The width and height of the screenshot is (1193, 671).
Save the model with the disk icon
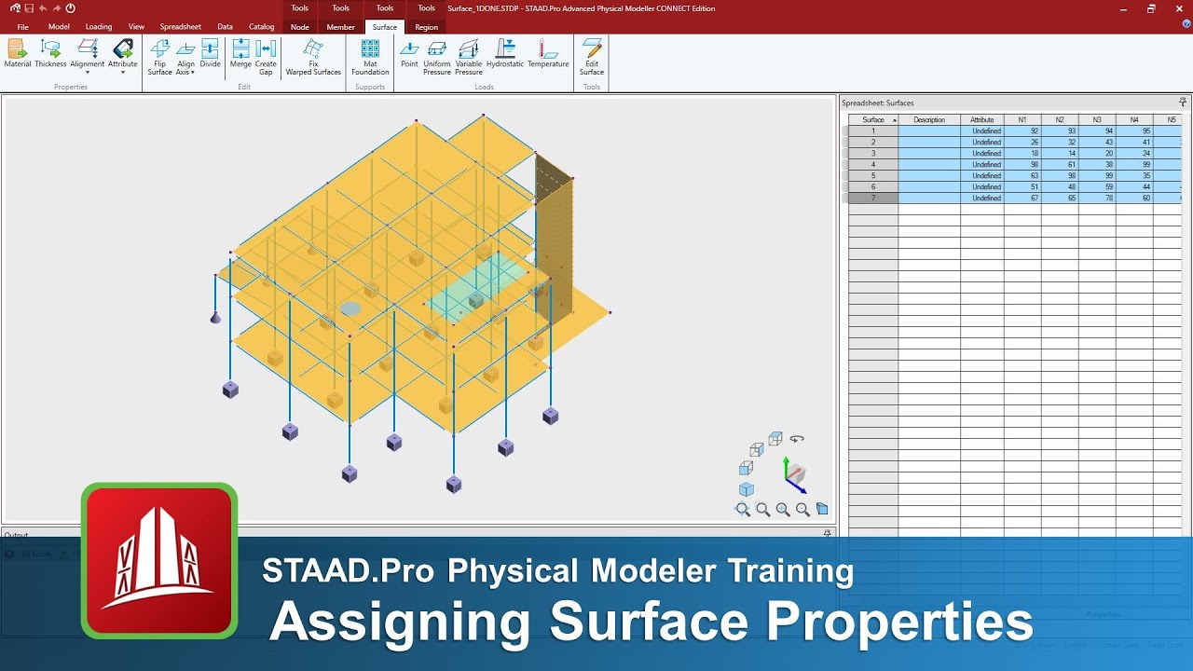tap(29, 8)
